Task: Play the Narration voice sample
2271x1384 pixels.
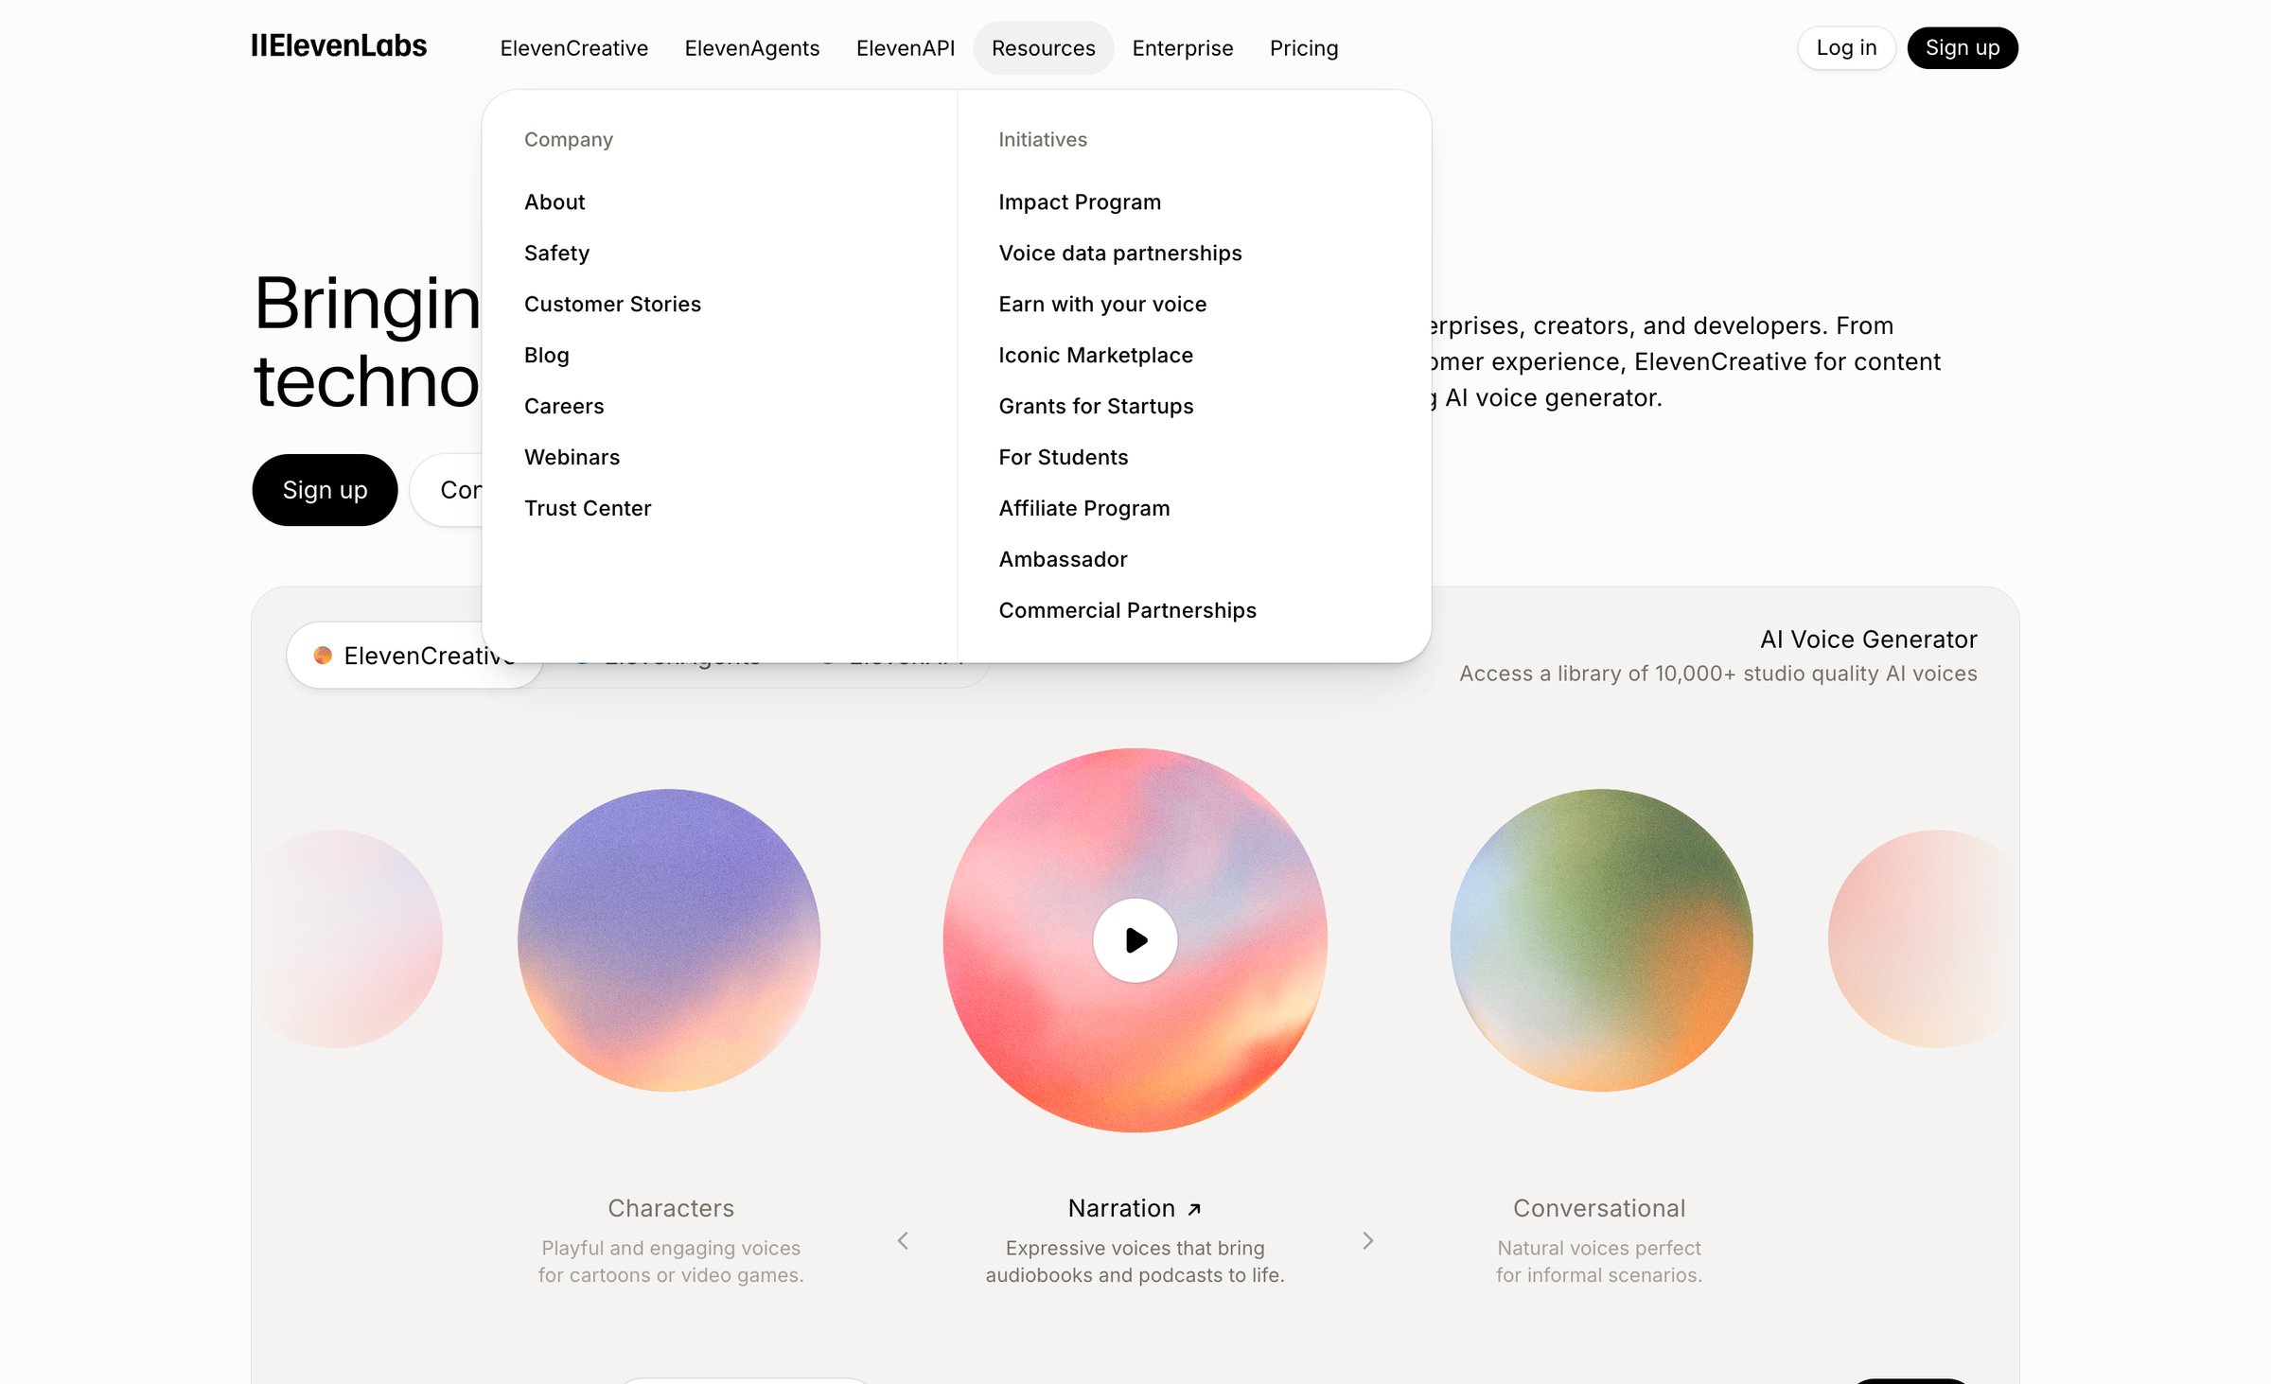Action: pyautogui.click(x=1135, y=939)
